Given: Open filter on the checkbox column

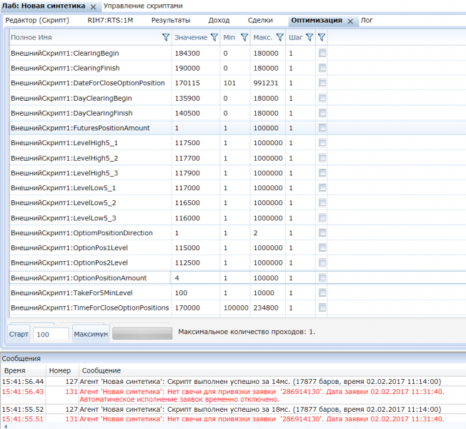Looking at the screenshot, I should click(x=322, y=37).
